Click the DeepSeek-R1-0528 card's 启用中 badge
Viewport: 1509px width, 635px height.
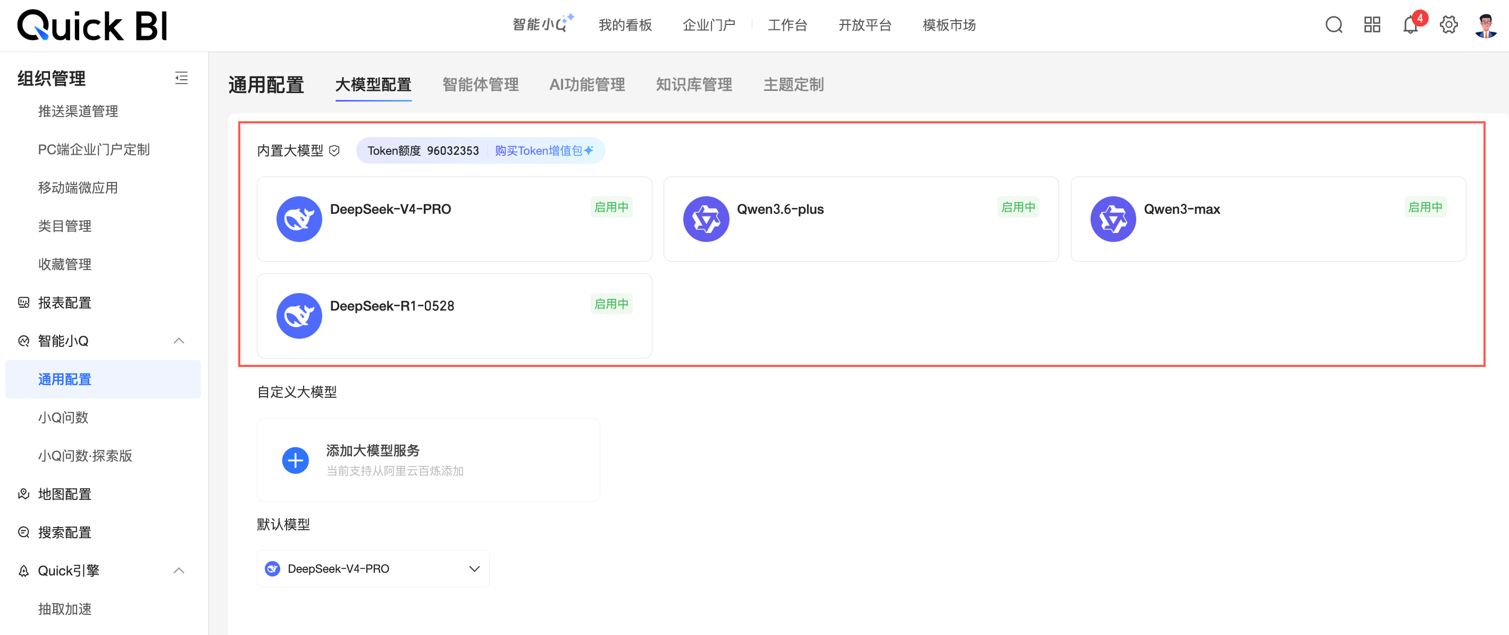[611, 304]
